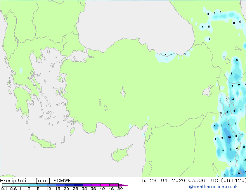Click the above-50 mm legend arrow tip
Screen dimensions: 246x190
(123, 185)
